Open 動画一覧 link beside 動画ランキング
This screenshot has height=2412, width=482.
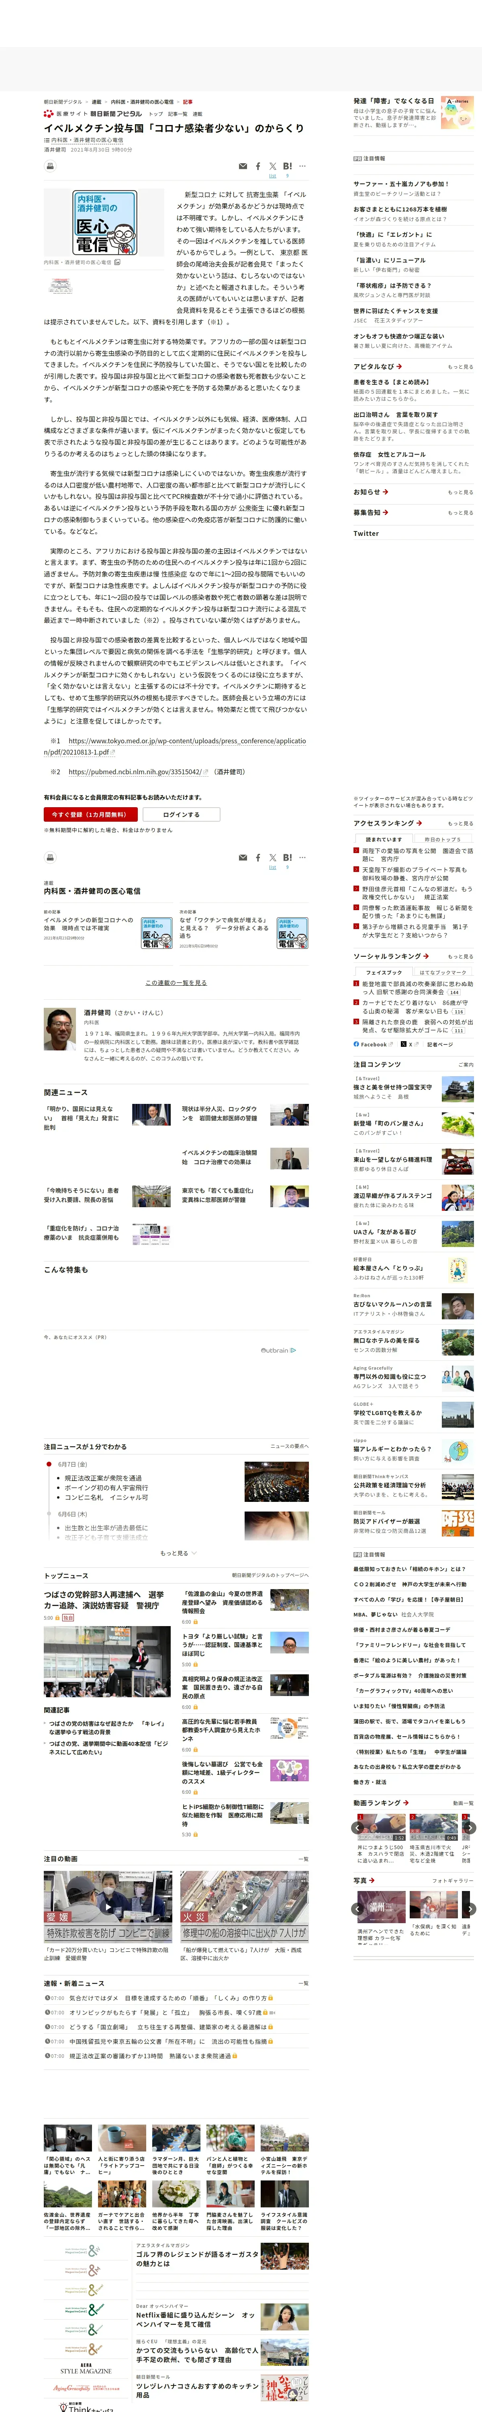(x=462, y=1803)
